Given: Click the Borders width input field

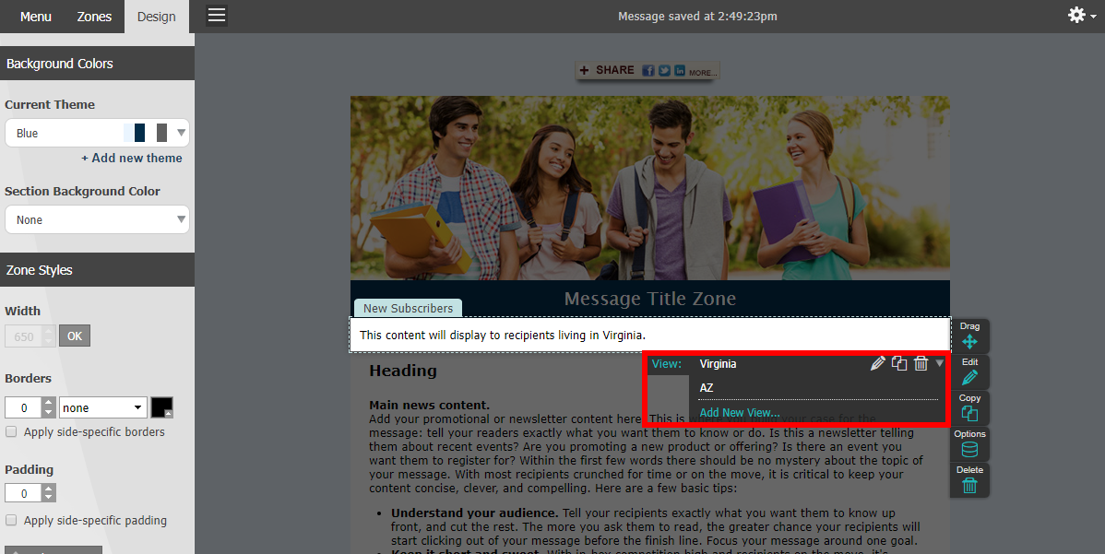Looking at the screenshot, I should click(24, 407).
